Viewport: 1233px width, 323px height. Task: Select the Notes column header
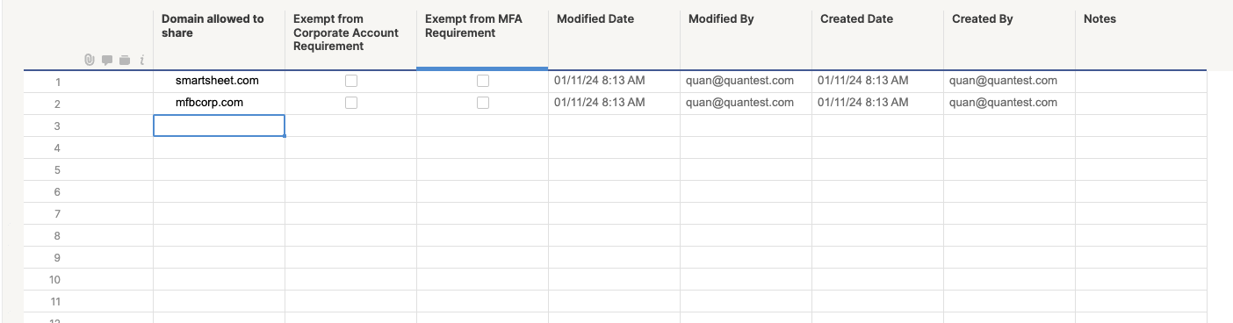[1141, 39]
